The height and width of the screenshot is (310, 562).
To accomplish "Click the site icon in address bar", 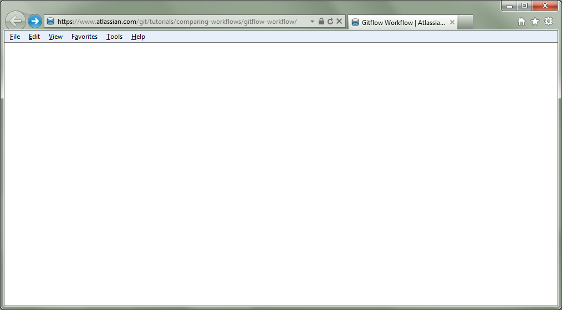I will pyautogui.click(x=50, y=22).
